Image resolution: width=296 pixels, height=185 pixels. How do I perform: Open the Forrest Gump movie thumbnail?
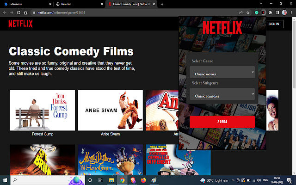click(43, 110)
